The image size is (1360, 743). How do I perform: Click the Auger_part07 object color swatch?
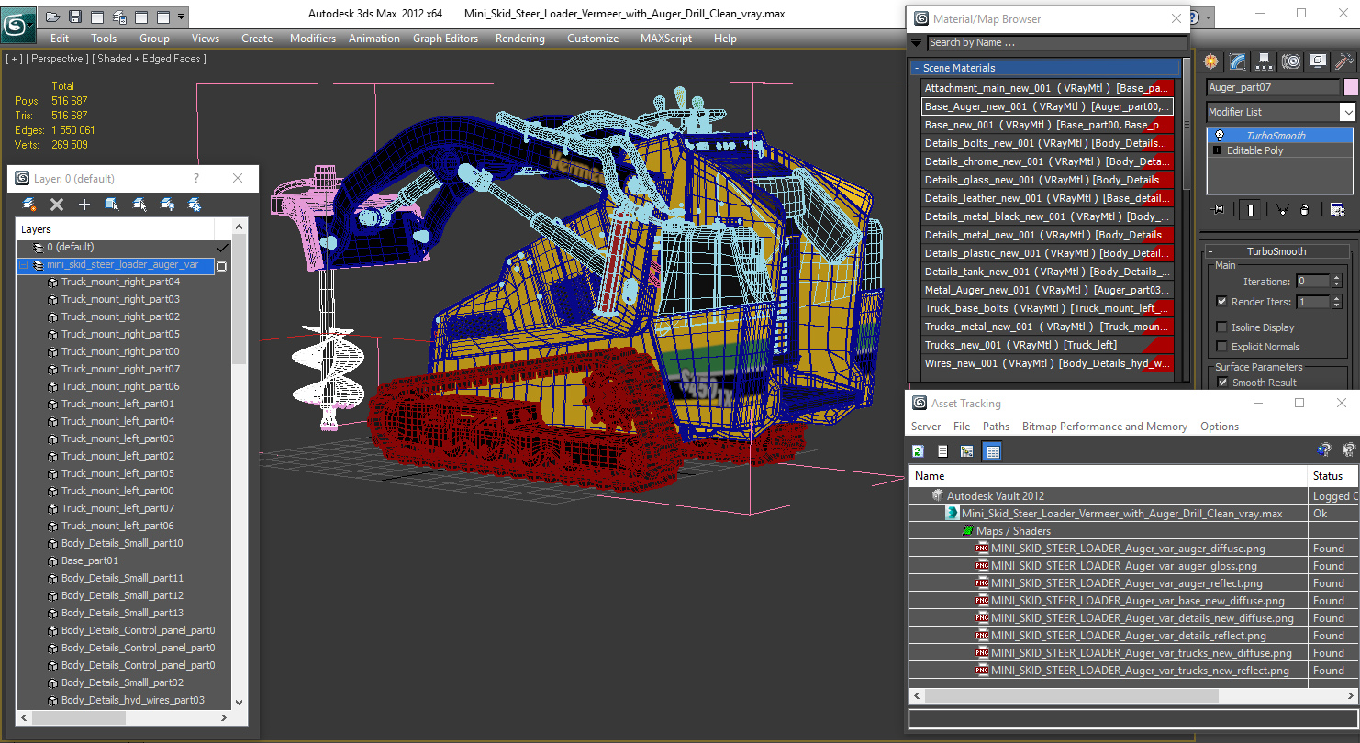1351,87
